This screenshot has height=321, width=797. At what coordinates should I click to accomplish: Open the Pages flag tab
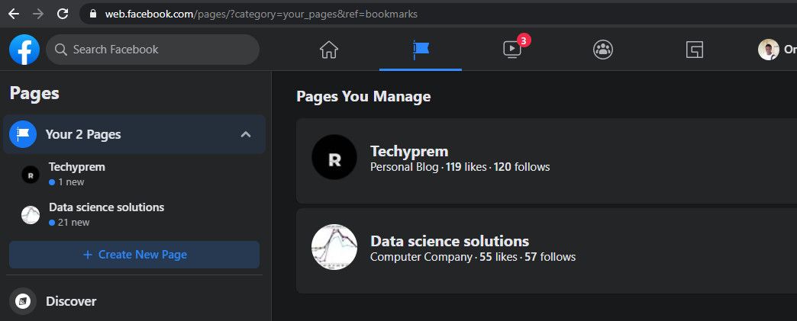pyautogui.click(x=421, y=50)
